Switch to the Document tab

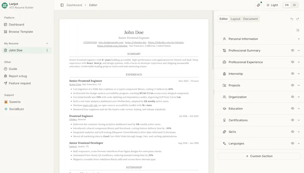tap(250, 19)
